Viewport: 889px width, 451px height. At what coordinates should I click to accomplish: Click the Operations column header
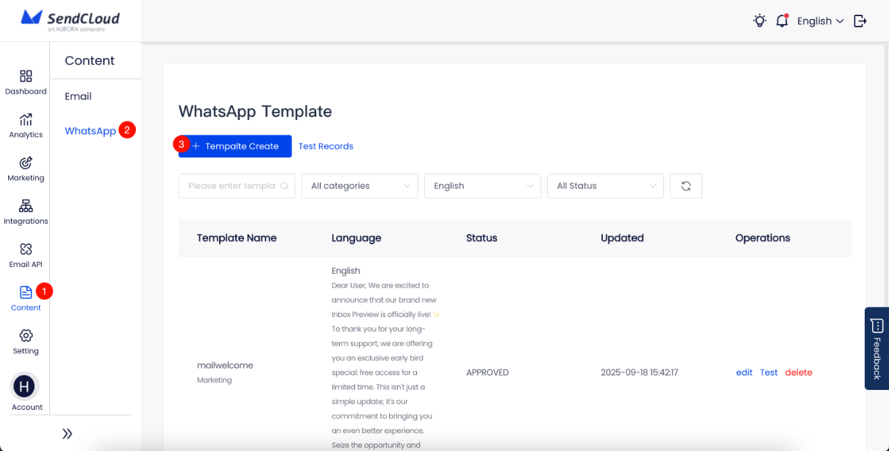point(763,238)
